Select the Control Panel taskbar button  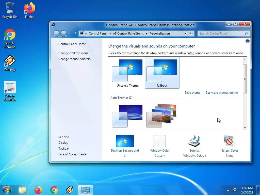click(86, 190)
